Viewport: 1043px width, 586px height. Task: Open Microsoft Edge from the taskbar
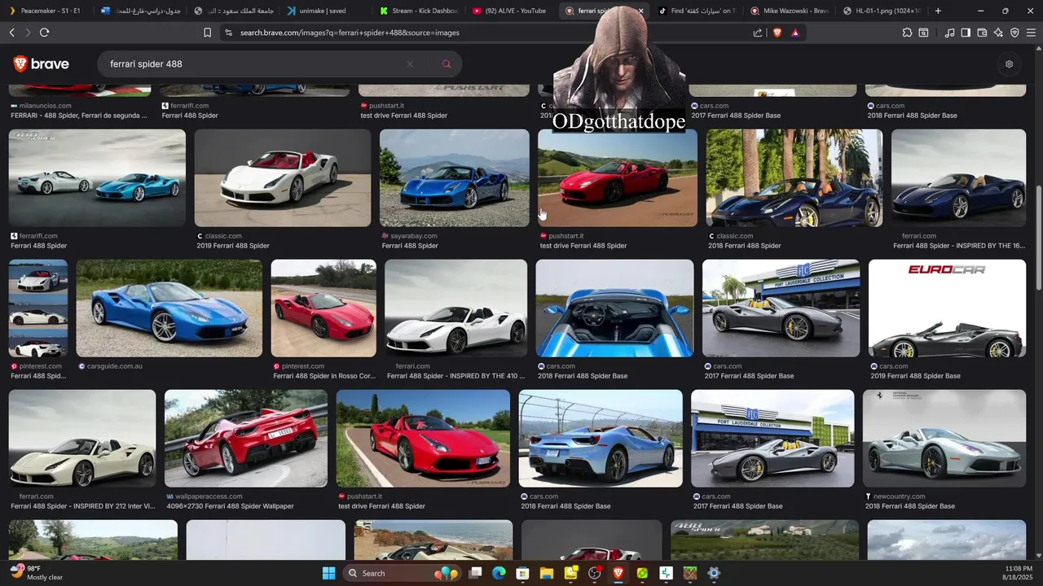(x=499, y=573)
